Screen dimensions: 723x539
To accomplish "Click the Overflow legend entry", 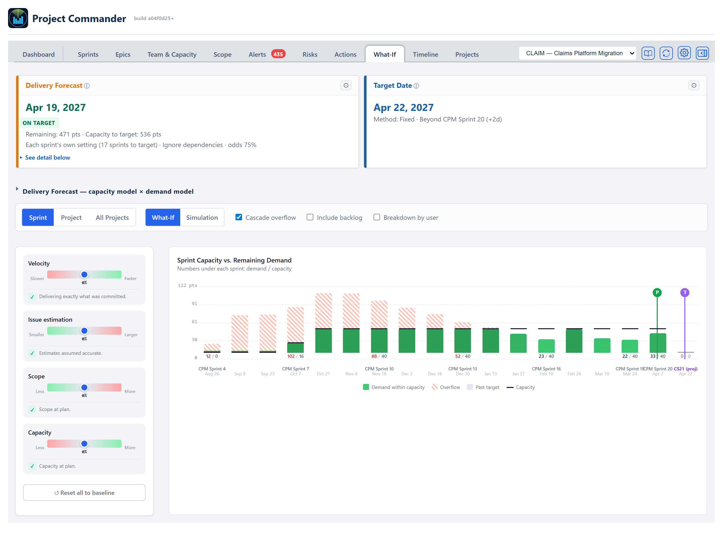I will [x=446, y=387].
